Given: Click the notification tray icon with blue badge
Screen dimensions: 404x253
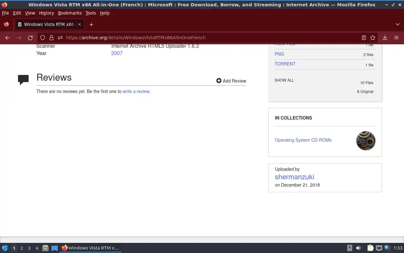Looking at the screenshot, I should coord(387,248).
